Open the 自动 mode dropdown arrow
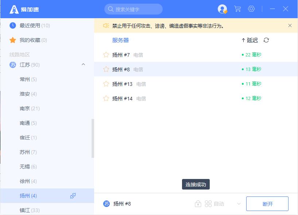This screenshot has width=298, height=215. point(239,204)
